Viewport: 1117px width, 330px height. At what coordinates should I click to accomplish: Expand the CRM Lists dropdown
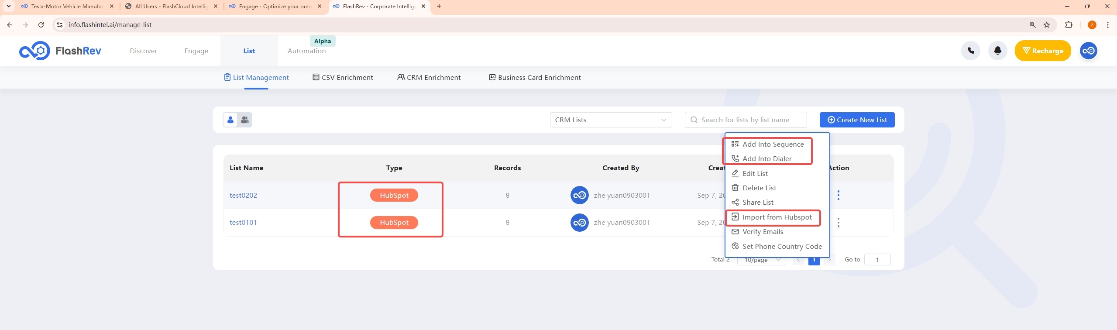(x=611, y=120)
